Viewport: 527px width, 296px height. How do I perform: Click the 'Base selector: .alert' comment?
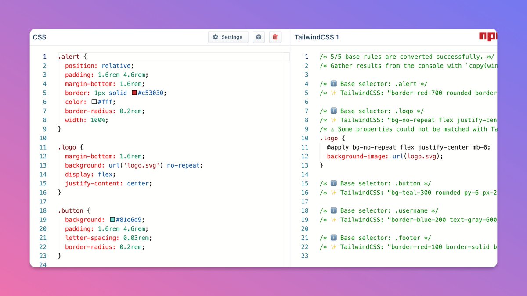[374, 84]
